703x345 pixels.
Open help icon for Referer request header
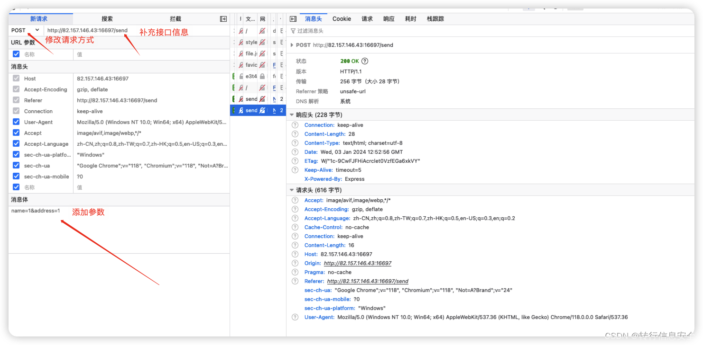click(x=295, y=281)
